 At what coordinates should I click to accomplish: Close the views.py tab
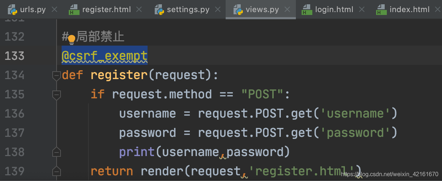[287, 10]
